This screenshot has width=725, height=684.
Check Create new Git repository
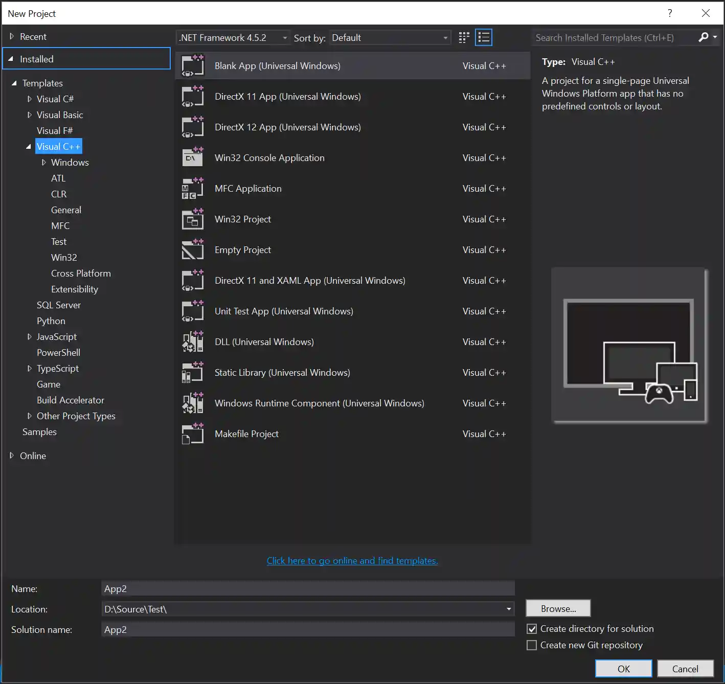click(531, 645)
